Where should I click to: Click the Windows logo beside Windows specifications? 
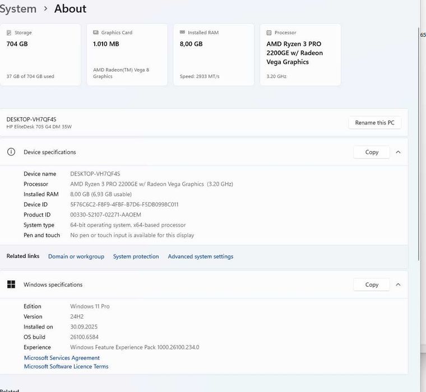click(11, 284)
